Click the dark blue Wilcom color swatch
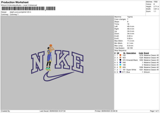Image resolution: width=160 pixels, height=113 pixels. (120, 72)
